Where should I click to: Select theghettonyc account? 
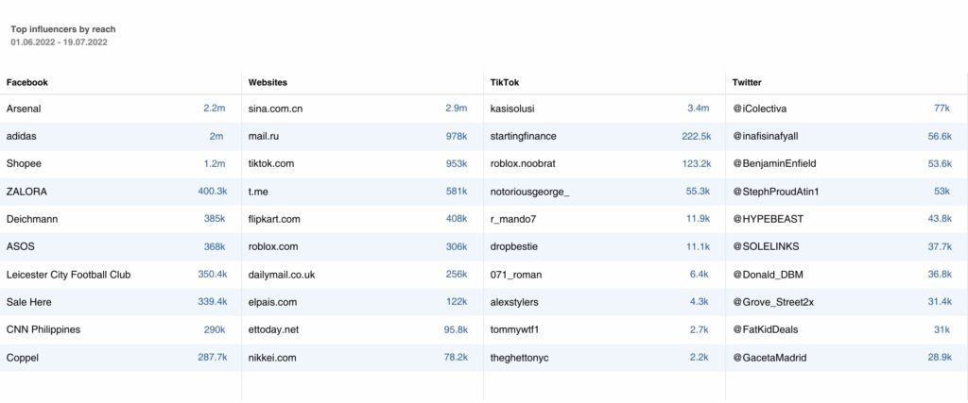[519, 358]
